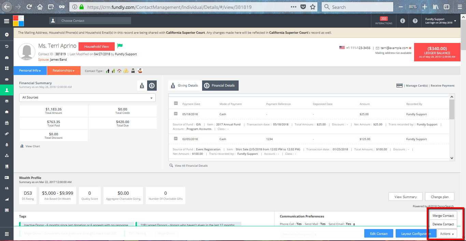Click the Pocket save icon in the address bar
Screen dimensions: 466x241
click(x=303, y=7)
